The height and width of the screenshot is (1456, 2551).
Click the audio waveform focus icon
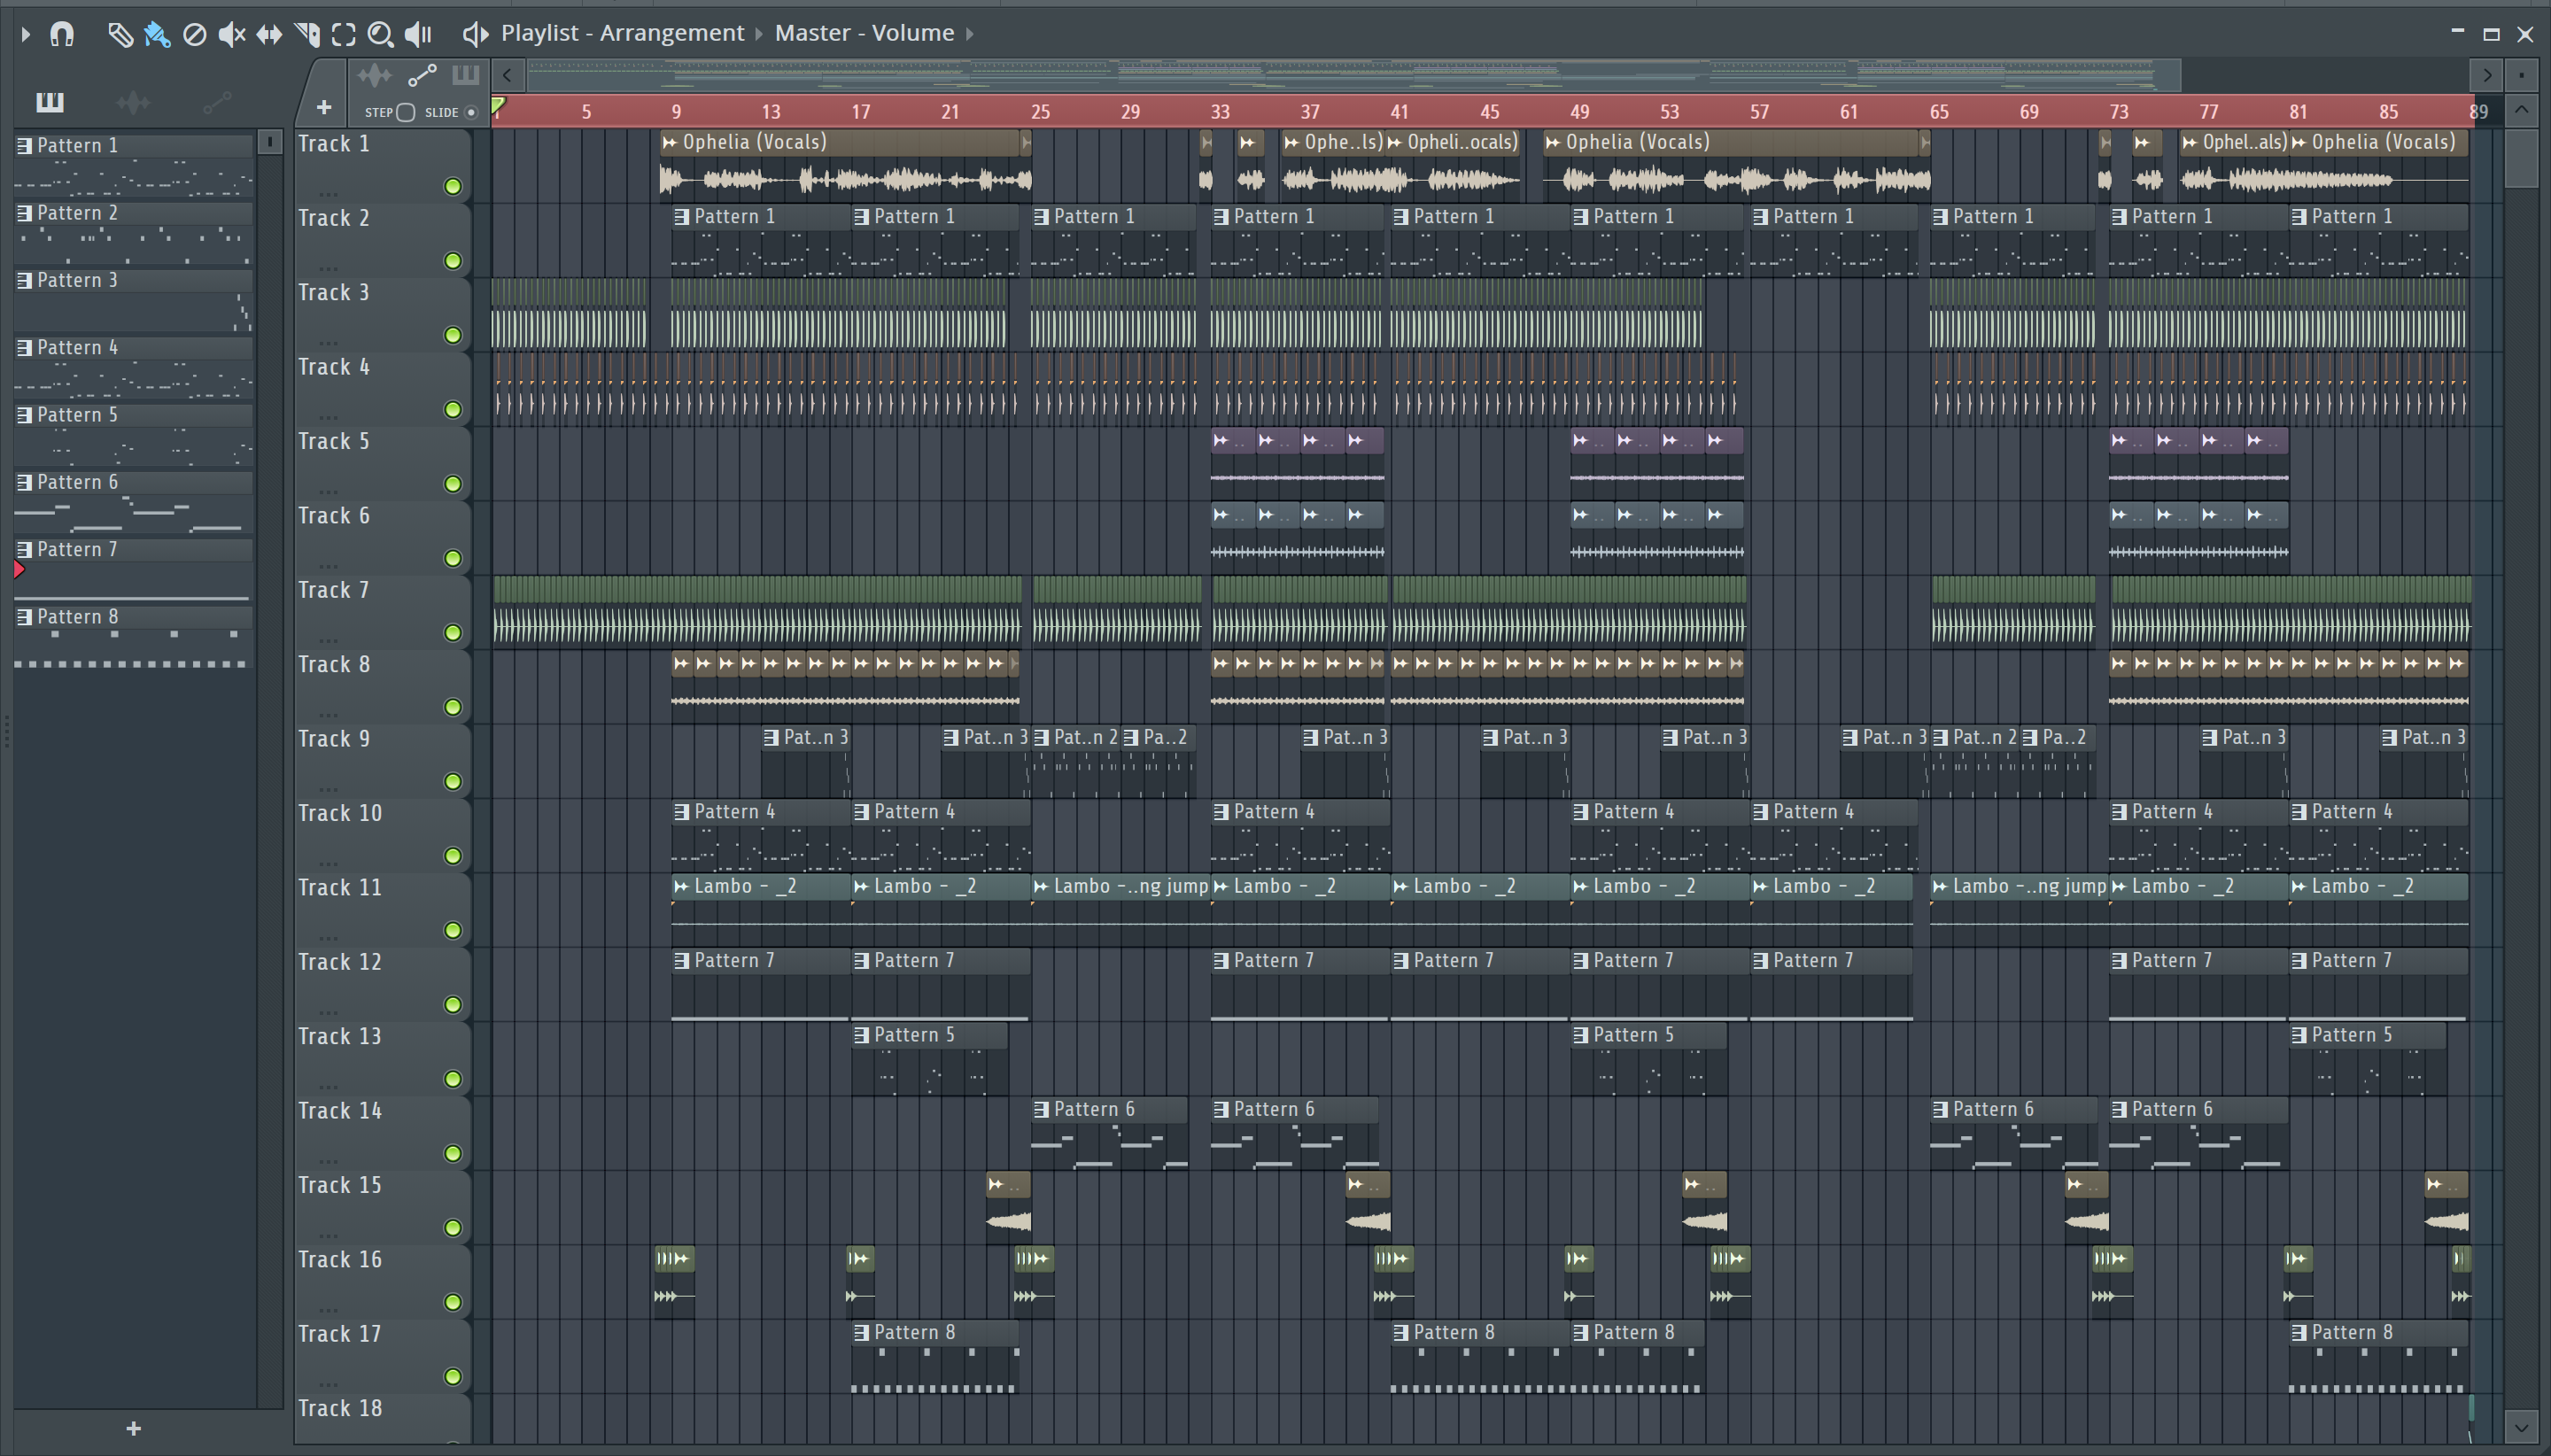(374, 75)
